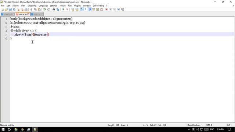Open the Zen Coding menu
The height and width of the screenshot is (132, 235).
pos(98,6)
